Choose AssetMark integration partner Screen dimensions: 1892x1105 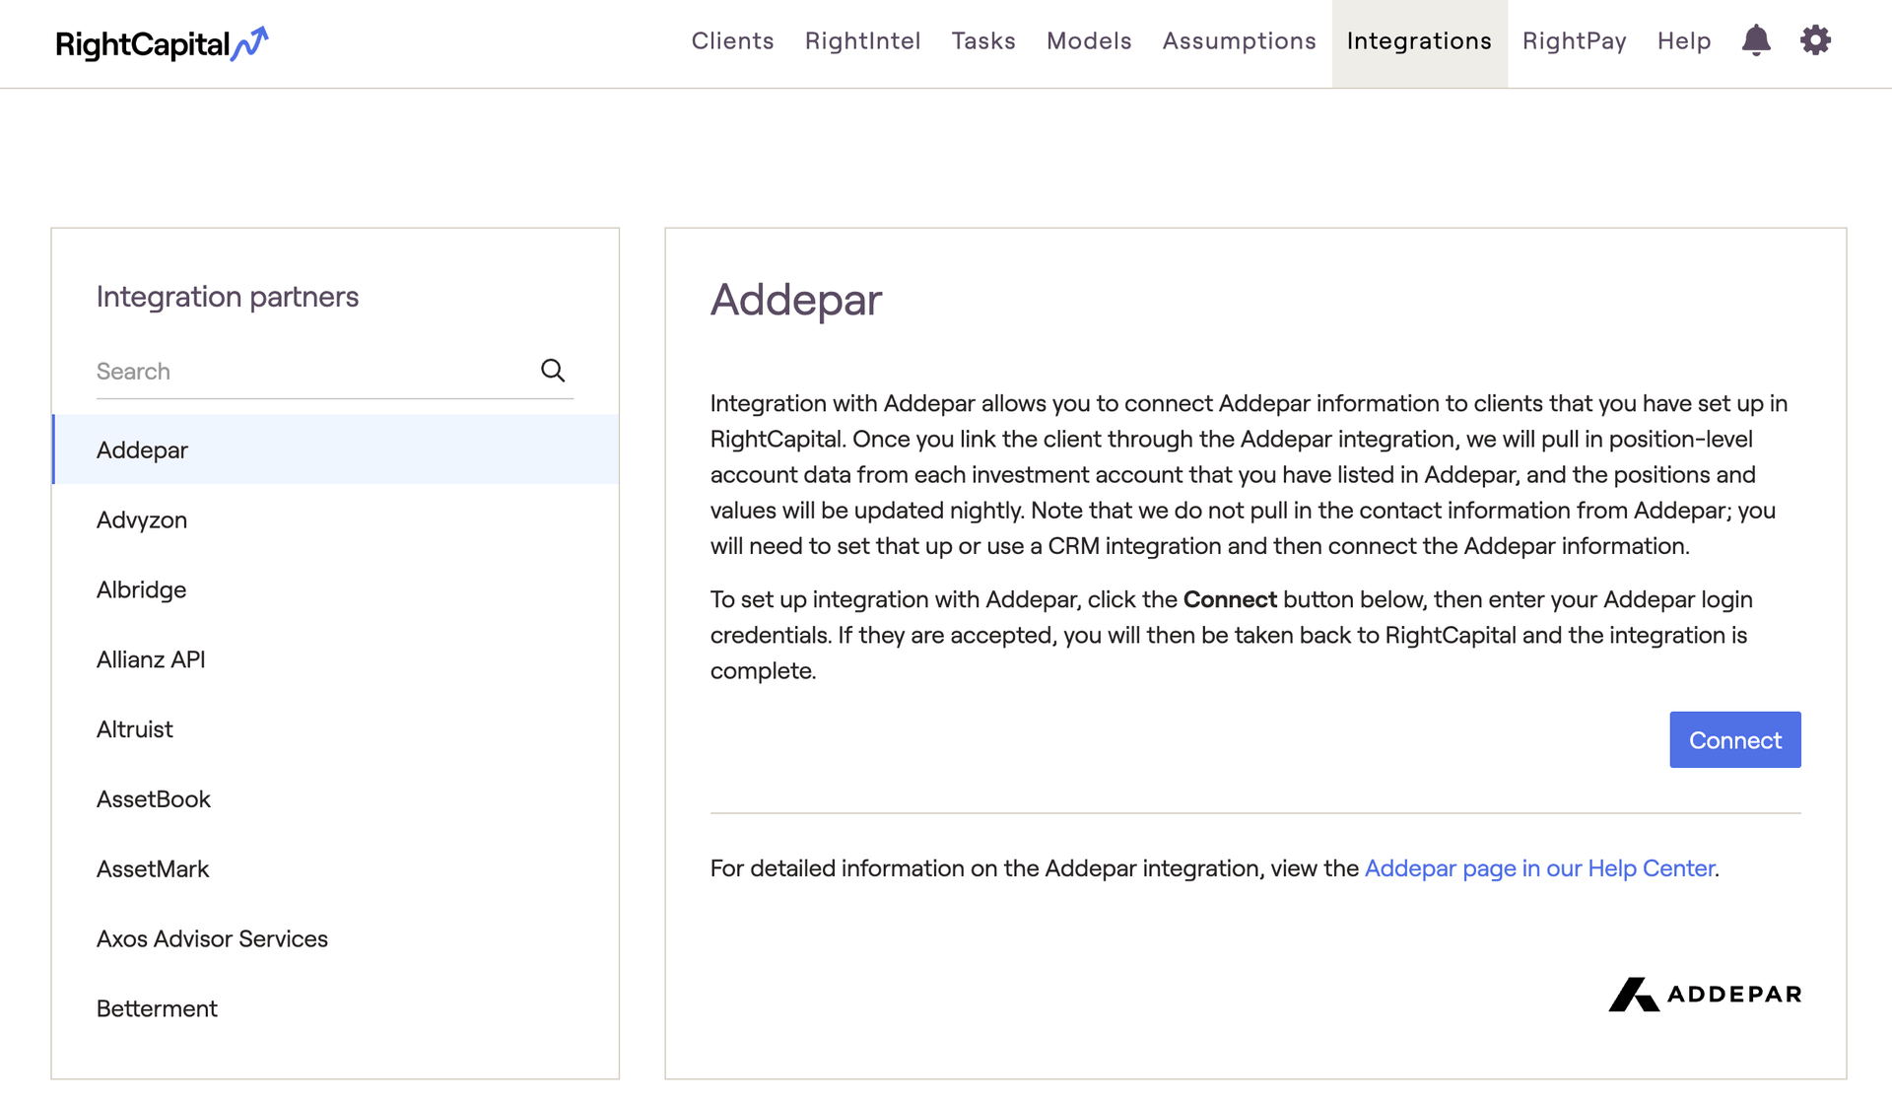click(335, 869)
